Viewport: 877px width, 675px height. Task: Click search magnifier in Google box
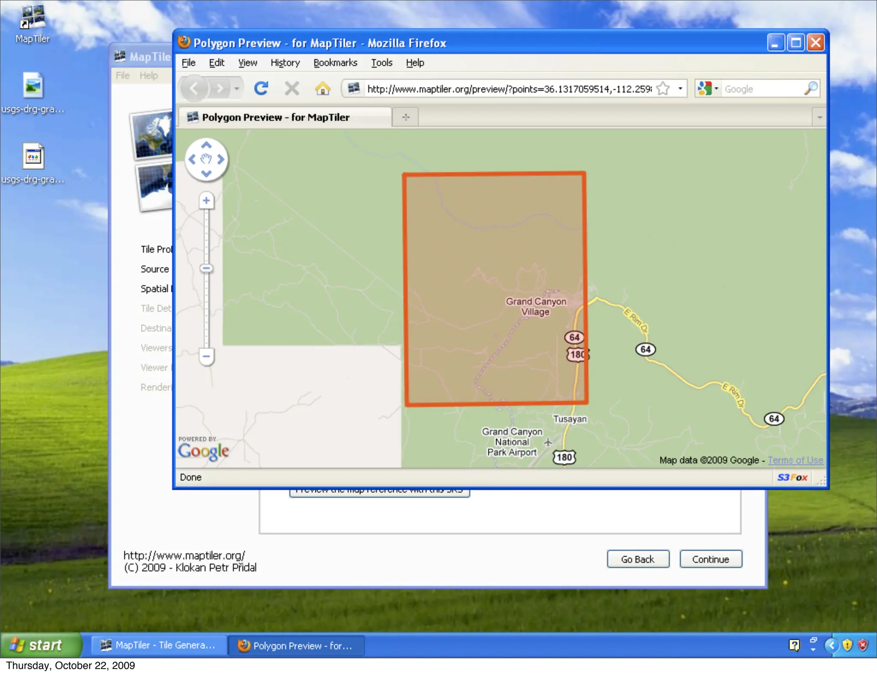[811, 89]
